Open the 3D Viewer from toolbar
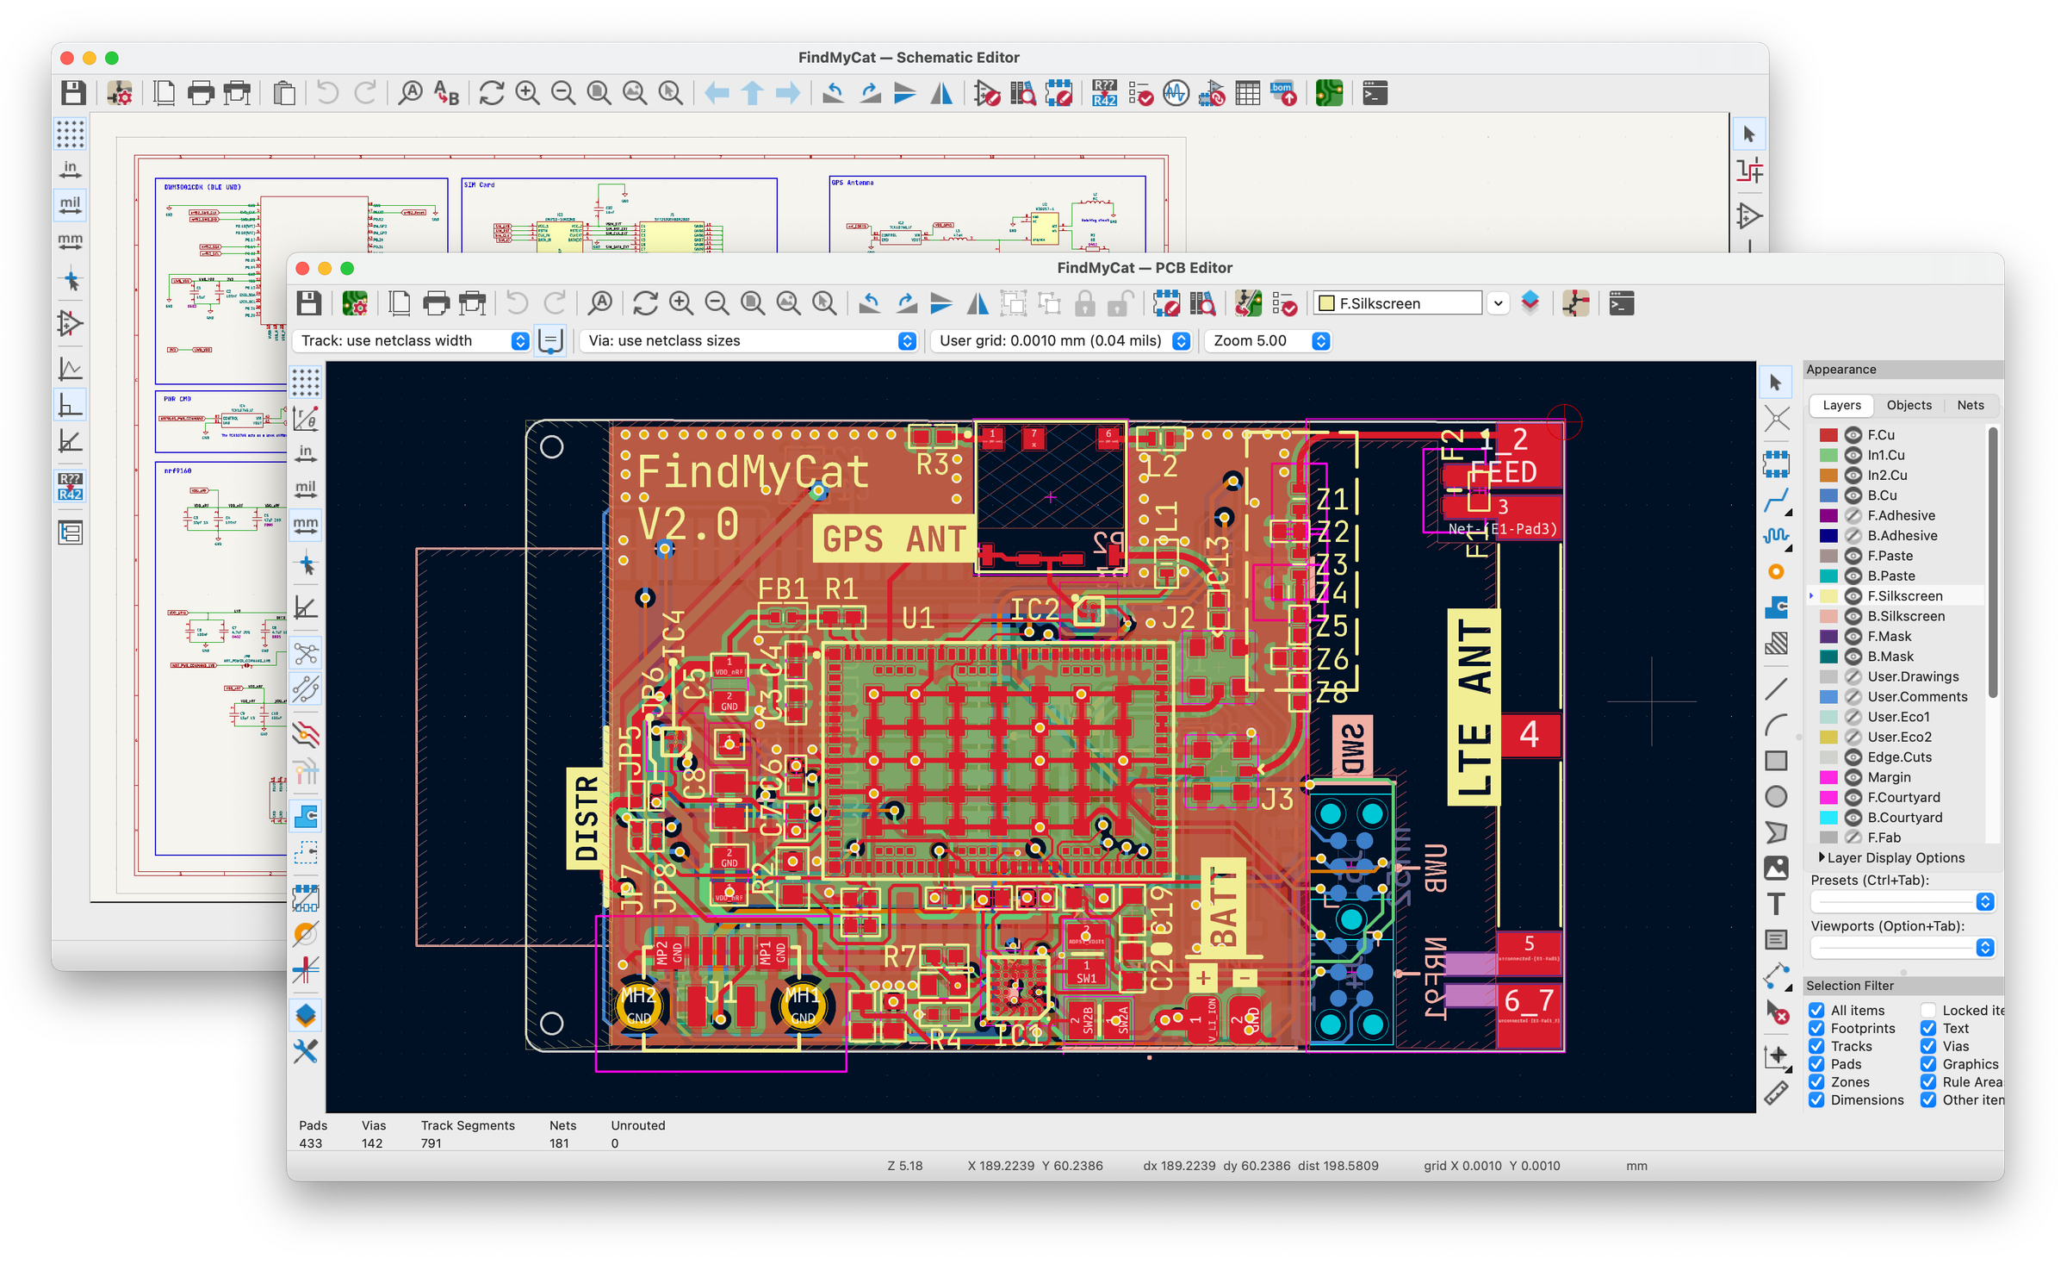 coord(1530,302)
